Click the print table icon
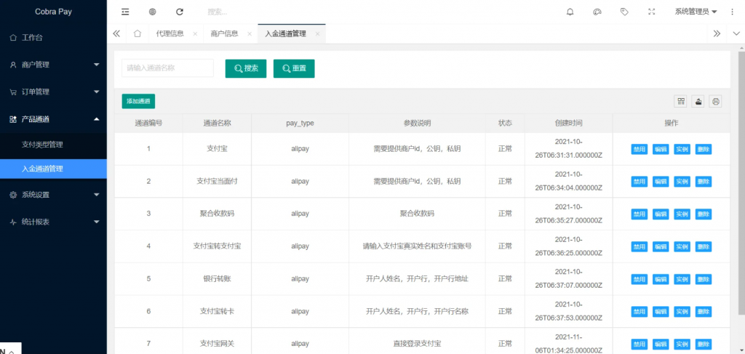The width and height of the screenshot is (745, 354). pos(716,102)
